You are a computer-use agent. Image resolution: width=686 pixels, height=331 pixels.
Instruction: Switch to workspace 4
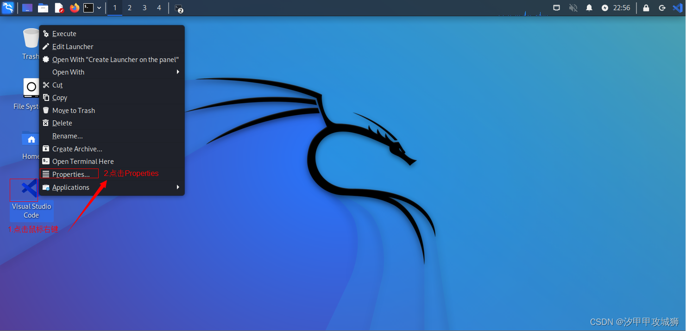coord(159,8)
